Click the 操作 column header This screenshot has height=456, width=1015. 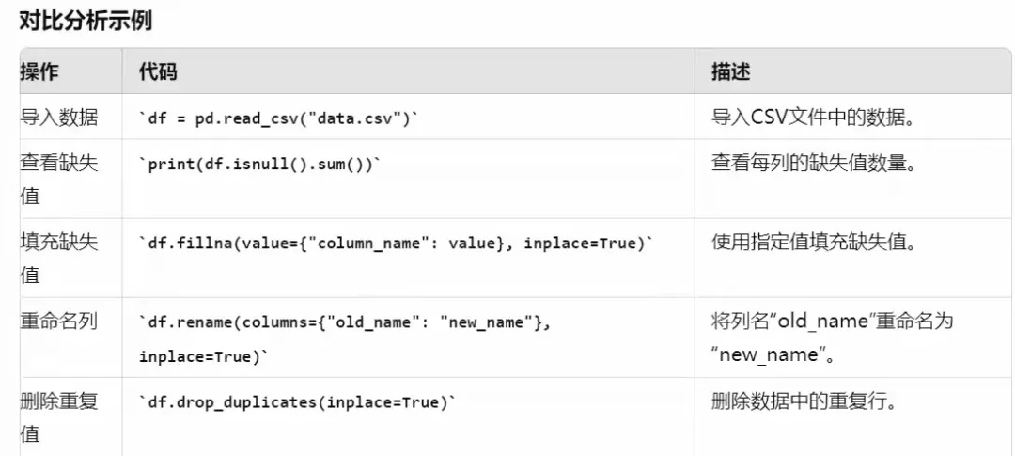(x=40, y=71)
